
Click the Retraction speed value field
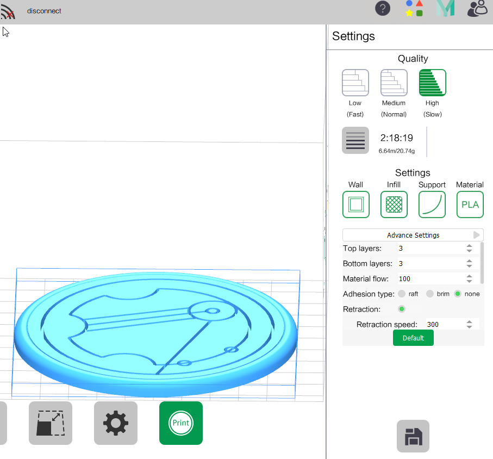pos(445,324)
